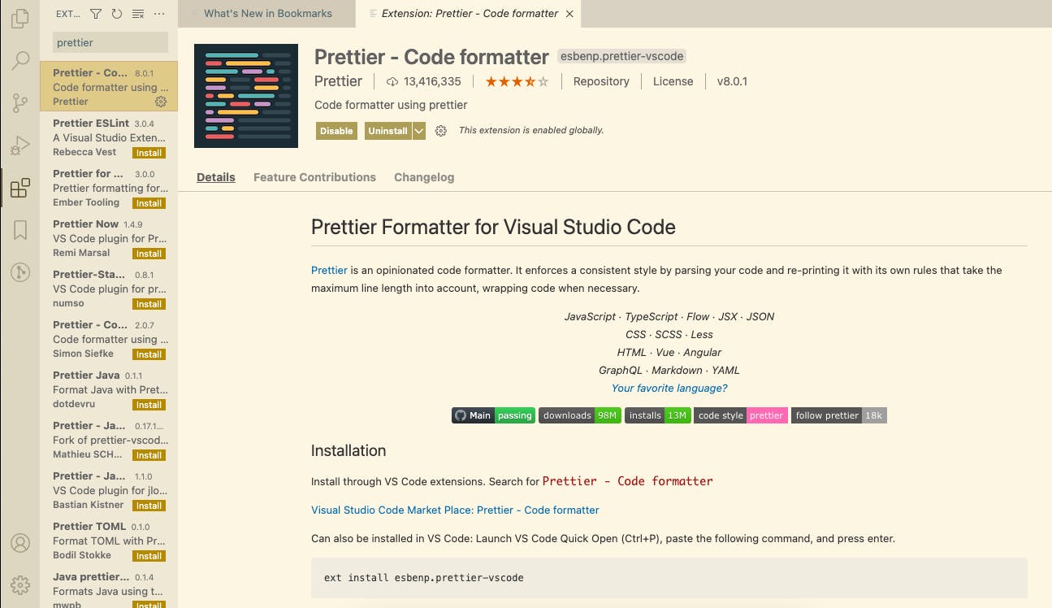The image size is (1052, 608).
Task: Install Simon Siefke's Prettier extension
Action: click(149, 354)
